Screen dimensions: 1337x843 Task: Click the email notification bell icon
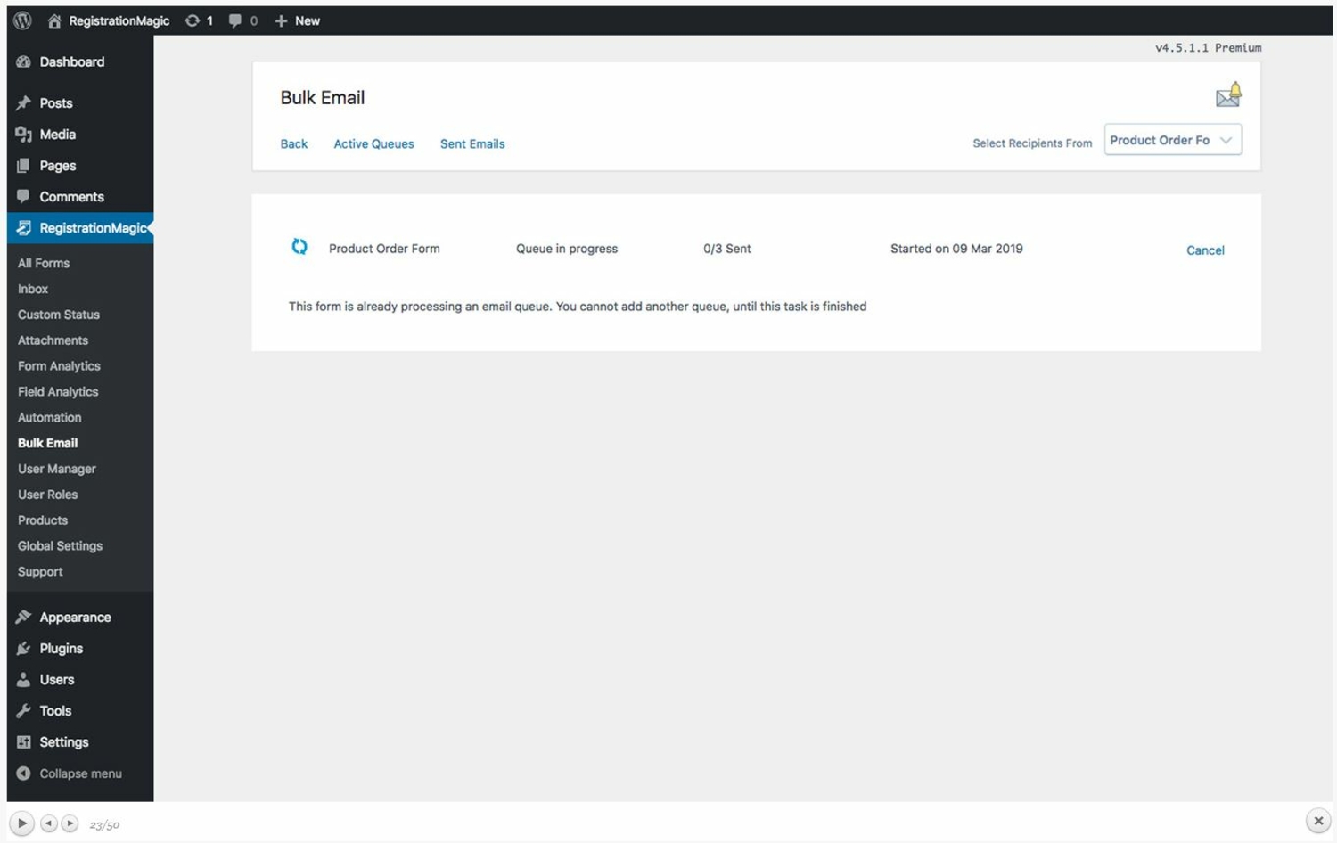(x=1228, y=94)
